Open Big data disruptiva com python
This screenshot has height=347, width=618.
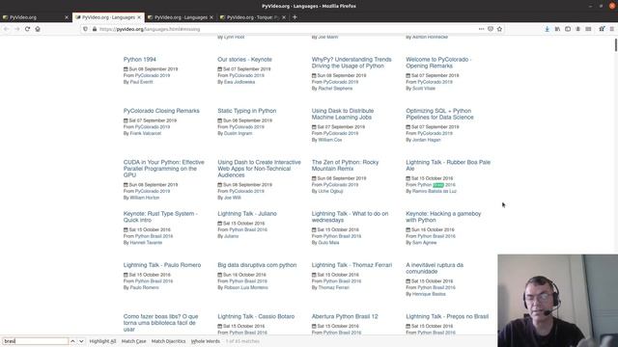pos(257,265)
